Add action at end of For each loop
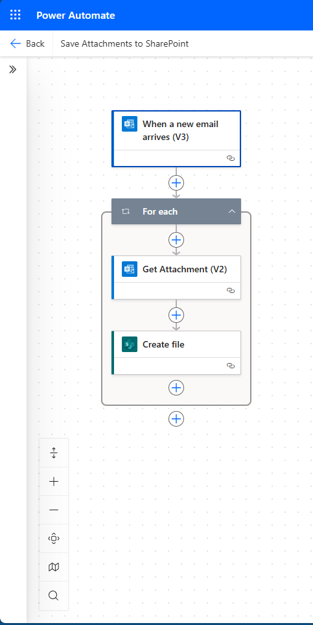 click(x=176, y=388)
